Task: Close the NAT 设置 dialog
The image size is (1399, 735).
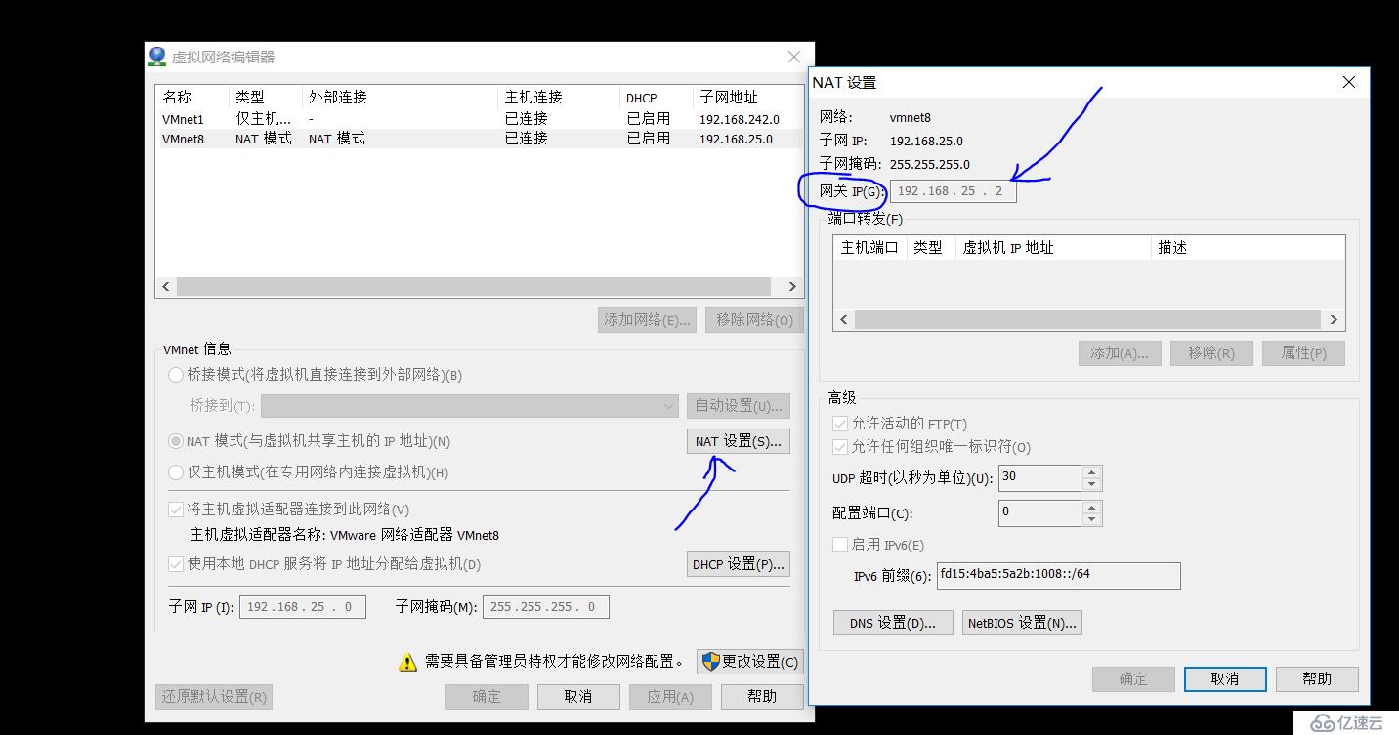Action: pyautogui.click(x=1349, y=82)
